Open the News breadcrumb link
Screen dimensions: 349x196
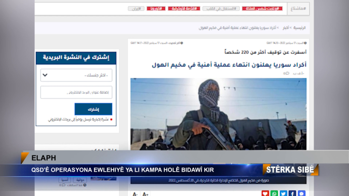[286, 28]
